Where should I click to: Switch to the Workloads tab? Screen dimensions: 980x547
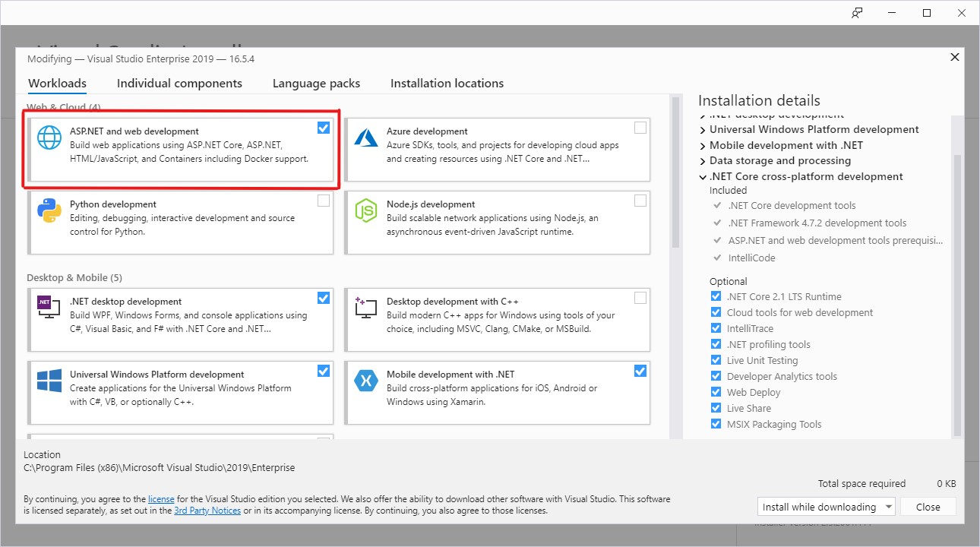click(57, 84)
